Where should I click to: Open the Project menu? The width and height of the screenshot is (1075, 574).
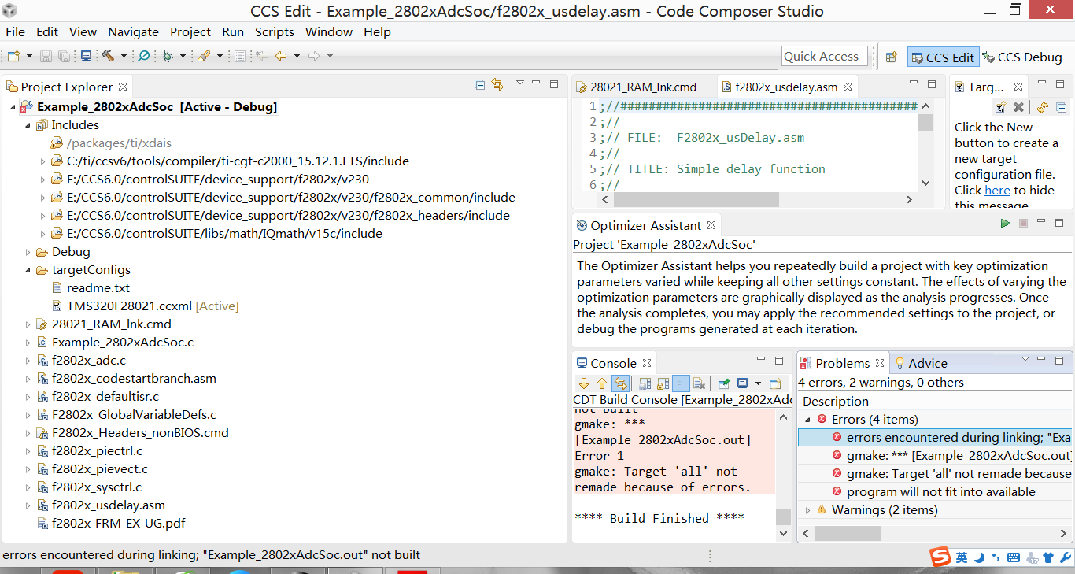190,31
